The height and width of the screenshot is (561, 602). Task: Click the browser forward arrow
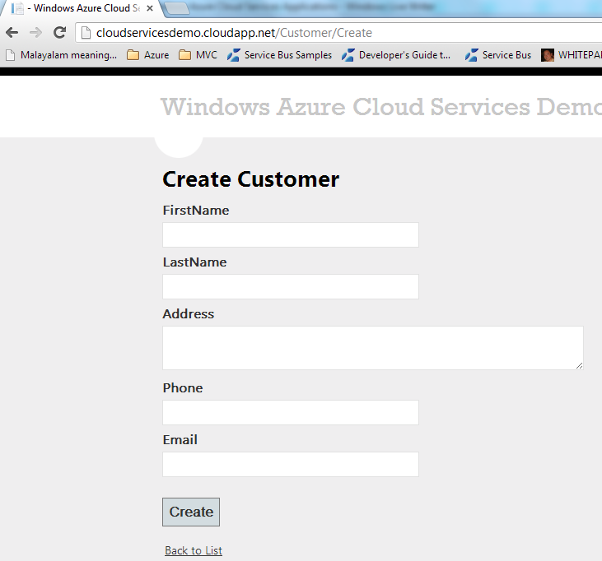pyautogui.click(x=35, y=33)
